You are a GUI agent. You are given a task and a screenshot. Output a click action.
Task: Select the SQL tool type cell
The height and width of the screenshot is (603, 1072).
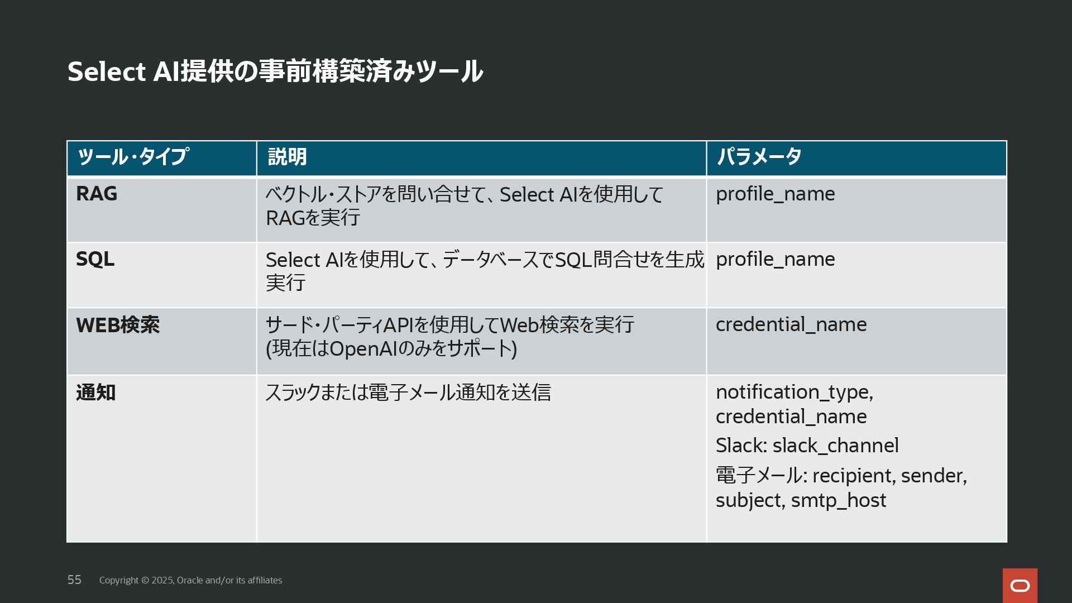pos(95,259)
